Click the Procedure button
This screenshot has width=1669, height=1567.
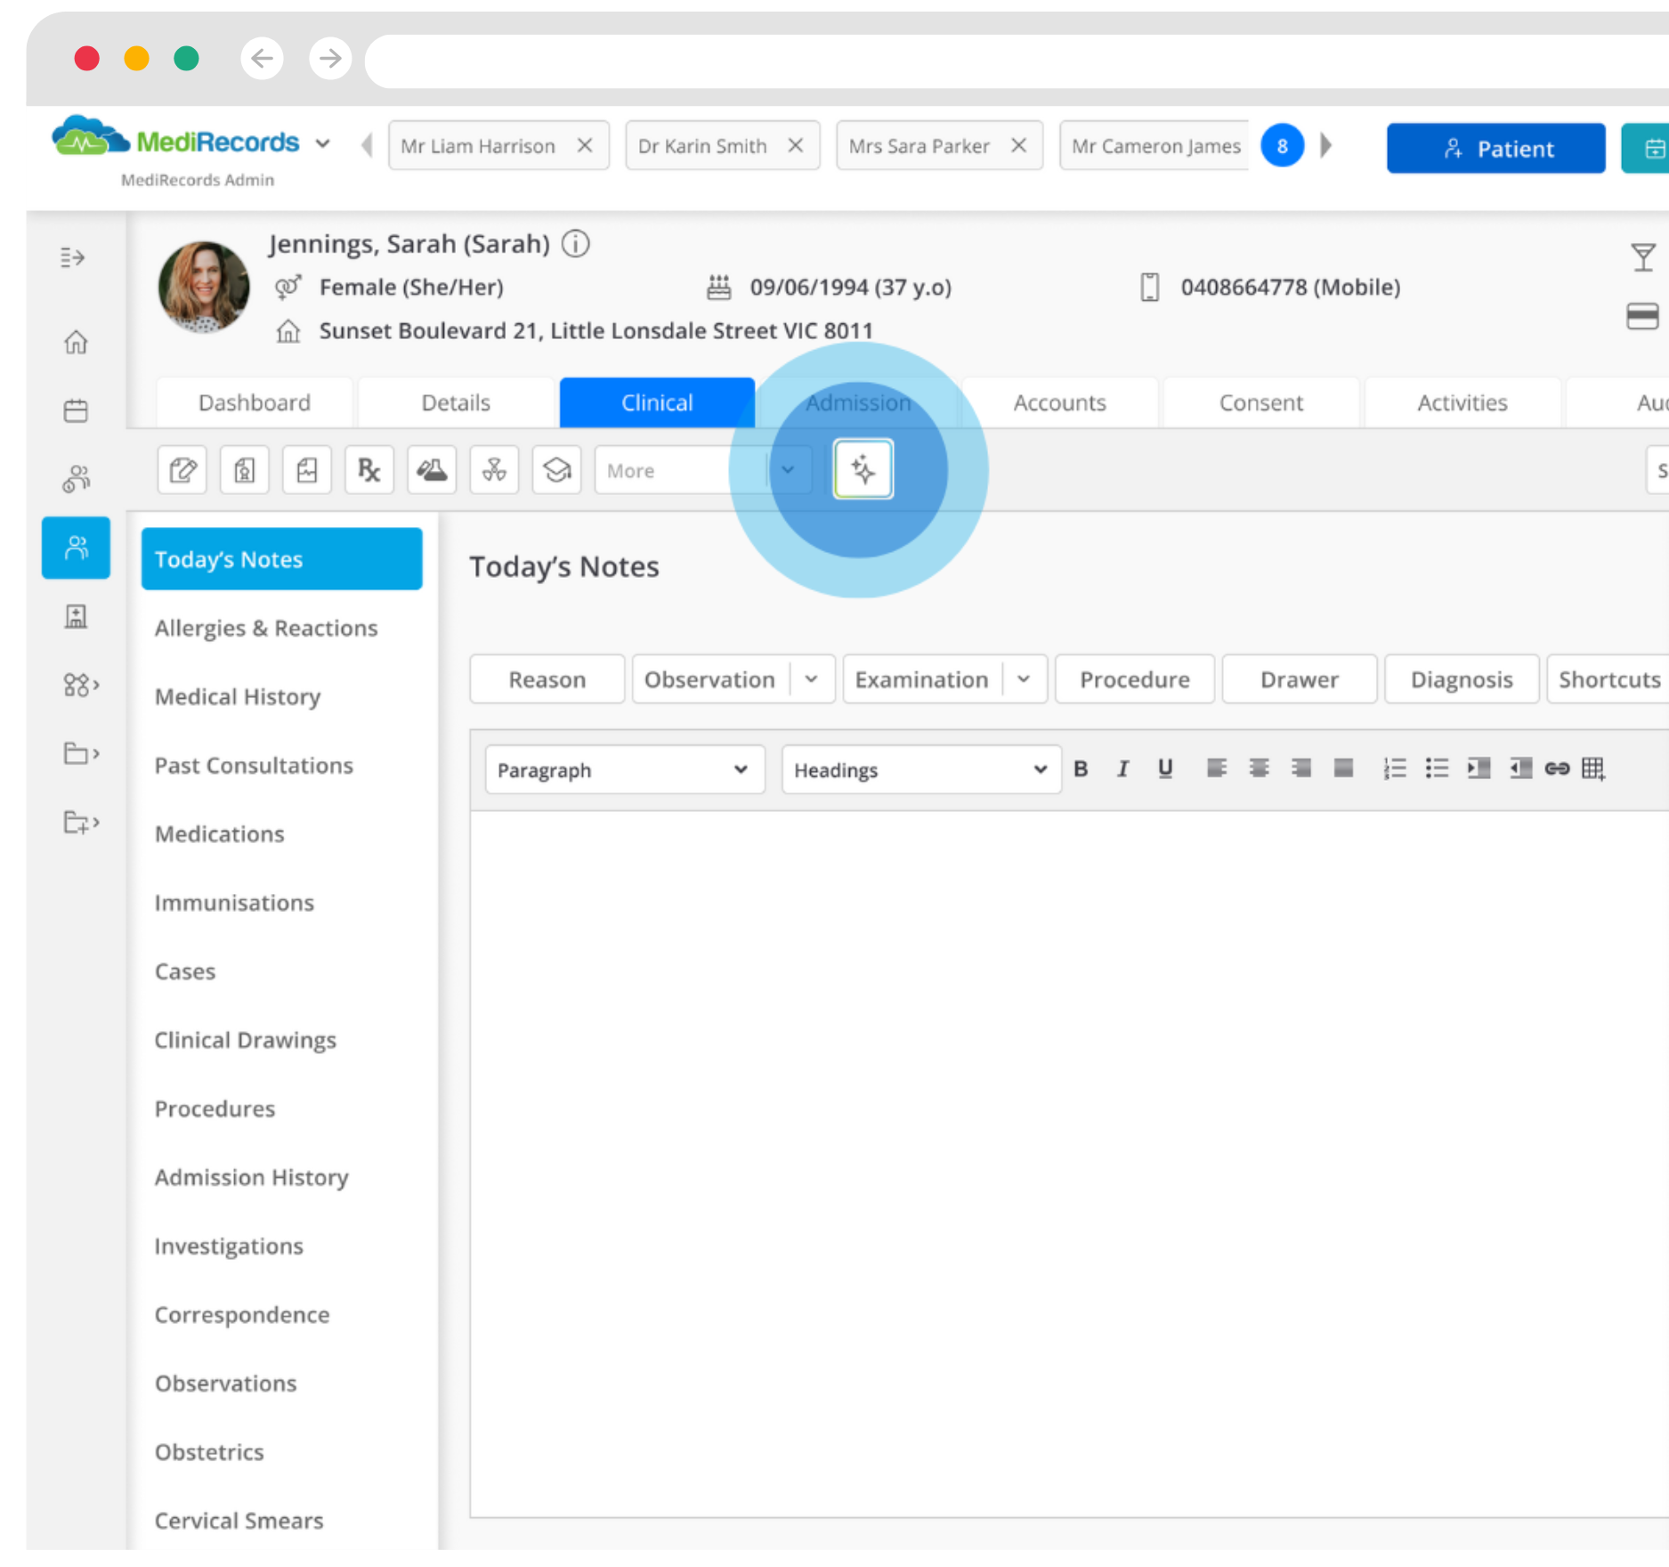click(1134, 679)
